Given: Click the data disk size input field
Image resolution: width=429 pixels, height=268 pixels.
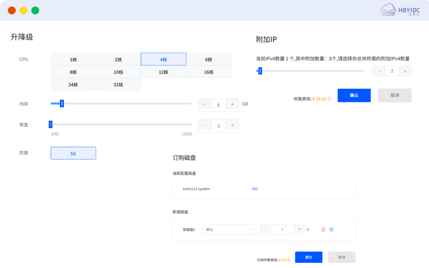Looking at the screenshot, I should pyautogui.click(x=282, y=230).
